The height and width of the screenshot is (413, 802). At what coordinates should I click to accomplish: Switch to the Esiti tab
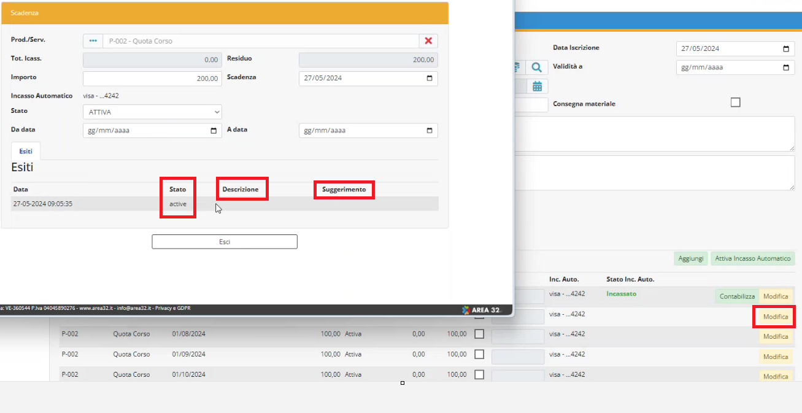point(25,150)
